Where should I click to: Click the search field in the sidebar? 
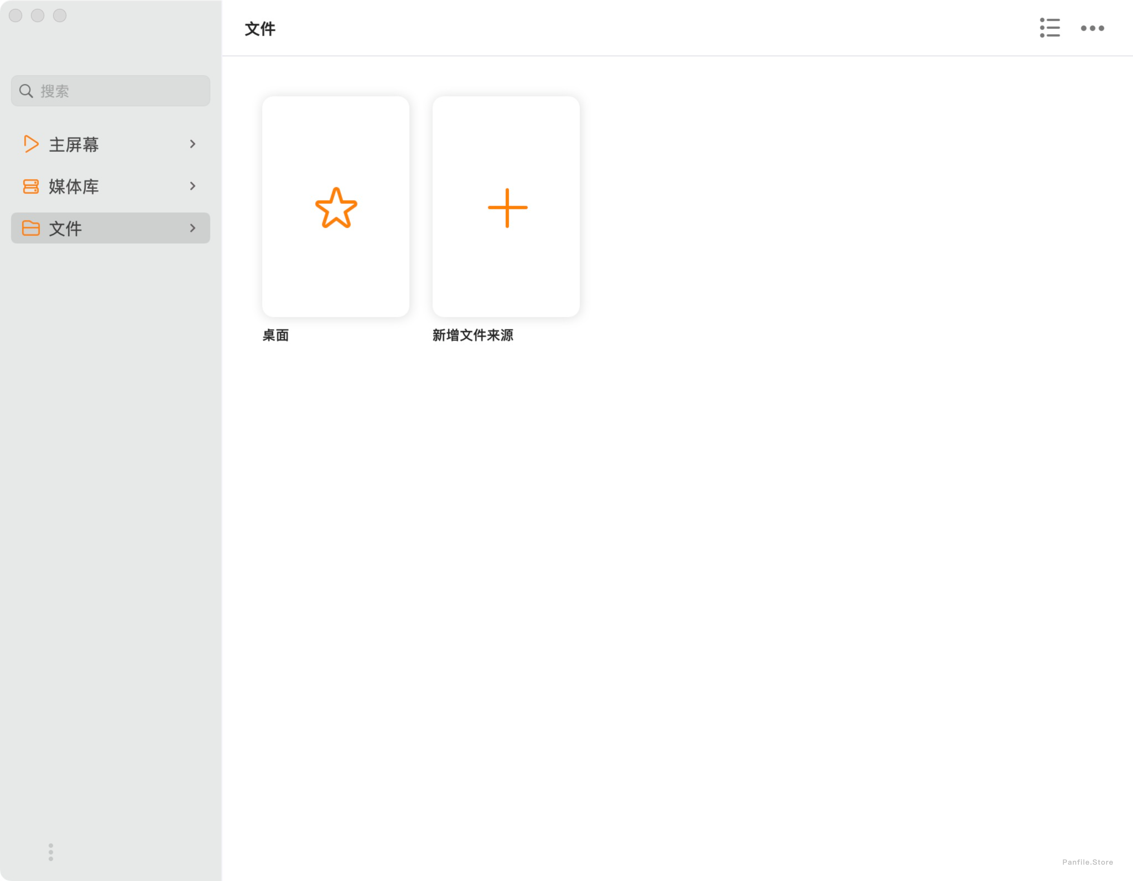click(110, 91)
